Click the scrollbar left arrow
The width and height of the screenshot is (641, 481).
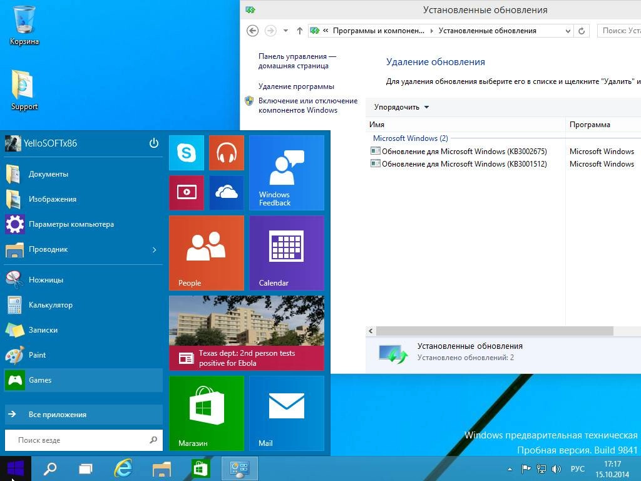371,331
